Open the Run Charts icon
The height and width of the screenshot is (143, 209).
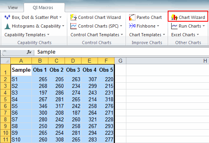[x=174, y=26]
